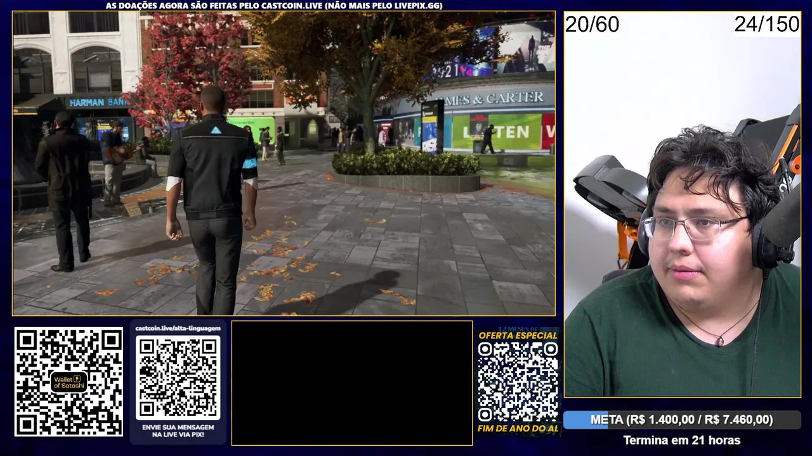Click the Oferta Especial QR code
The width and height of the screenshot is (812, 456).
(518, 382)
